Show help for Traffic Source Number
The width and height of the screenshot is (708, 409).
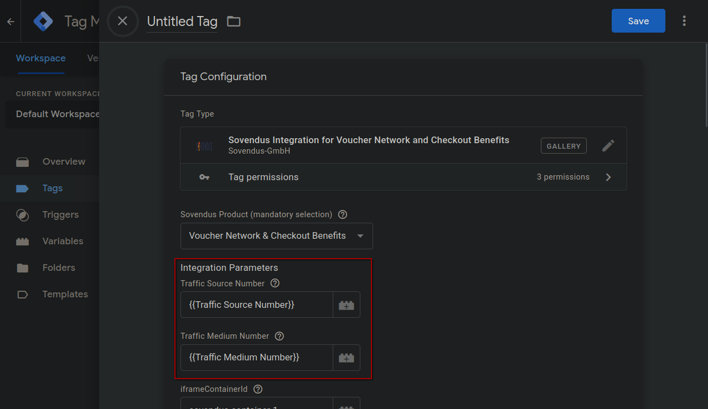(x=275, y=284)
